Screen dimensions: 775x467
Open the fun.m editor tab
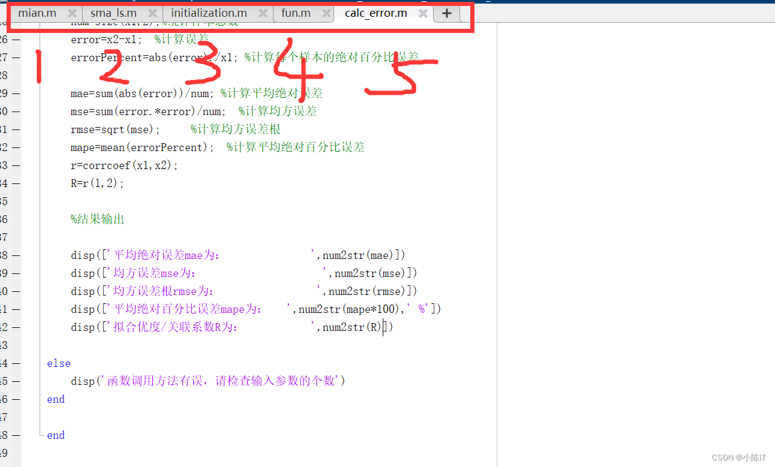[x=296, y=13]
